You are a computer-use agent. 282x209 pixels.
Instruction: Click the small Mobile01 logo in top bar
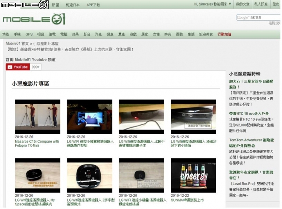(25, 4)
